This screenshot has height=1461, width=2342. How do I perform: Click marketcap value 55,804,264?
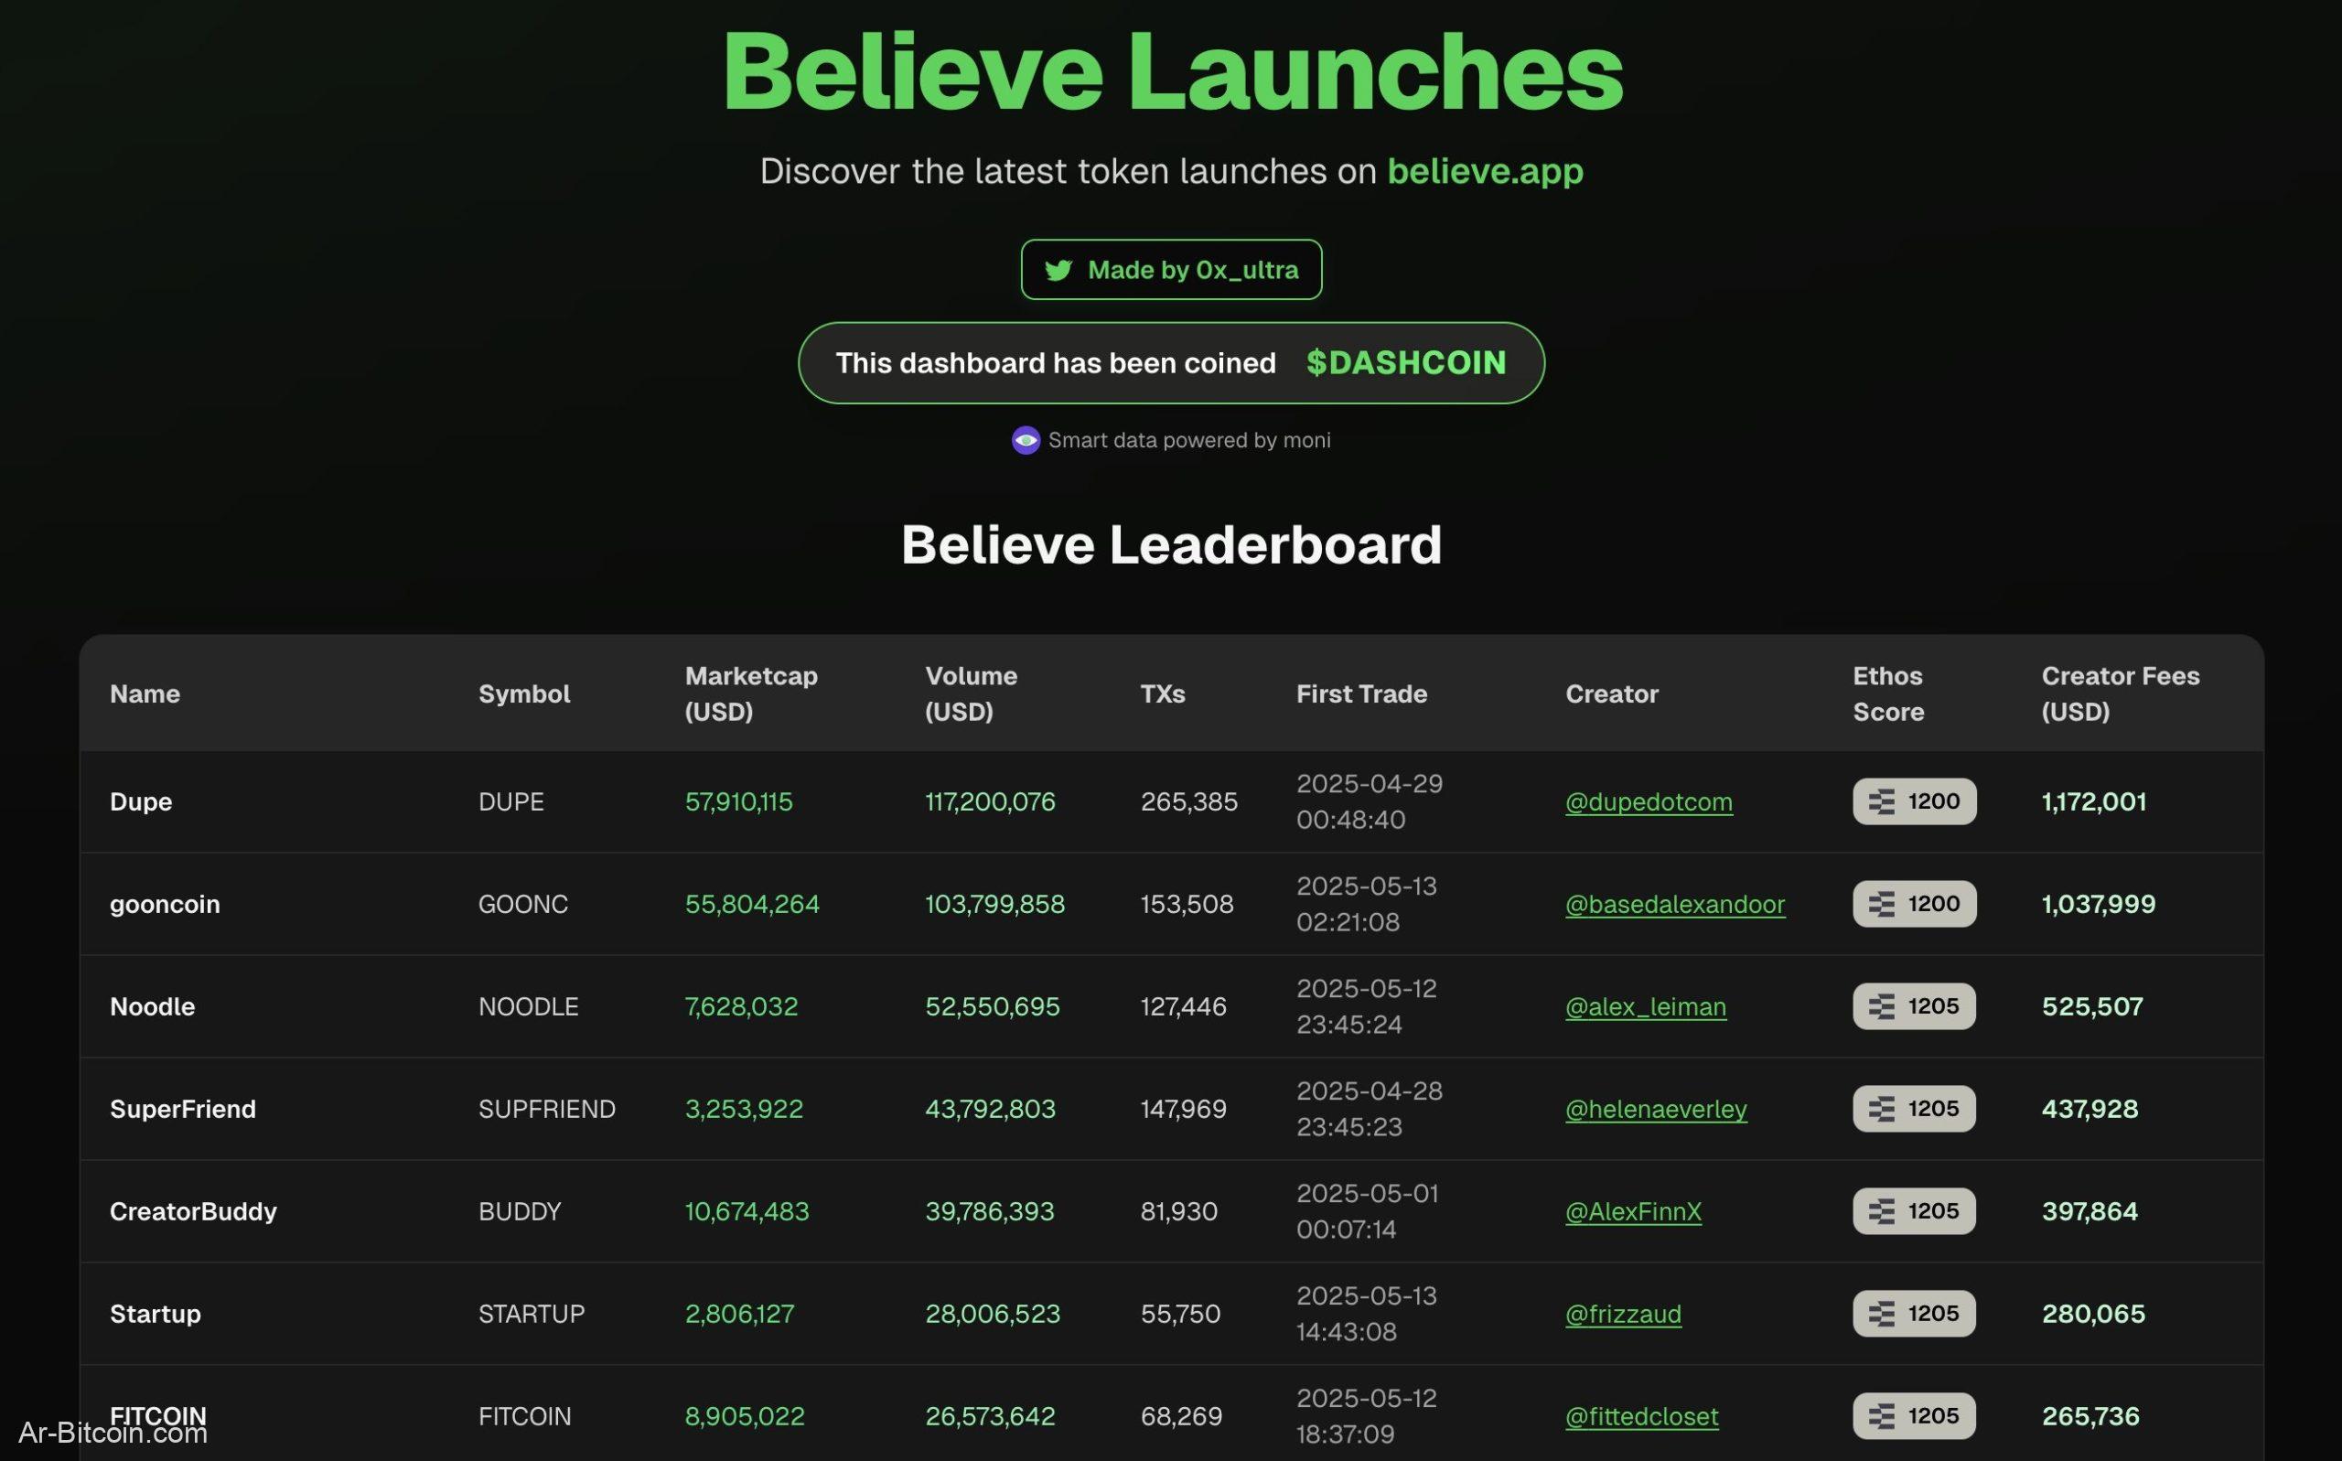click(752, 905)
